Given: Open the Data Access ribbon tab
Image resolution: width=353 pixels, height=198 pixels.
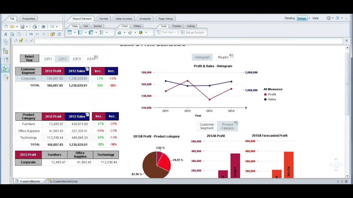Looking at the screenshot, I should pyautogui.click(x=124, y=19).
